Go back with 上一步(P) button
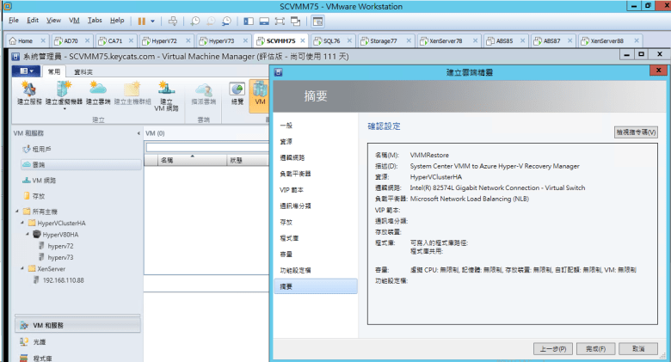The width and height of the screenshot is (671, 362). click(x=551, y=349)
